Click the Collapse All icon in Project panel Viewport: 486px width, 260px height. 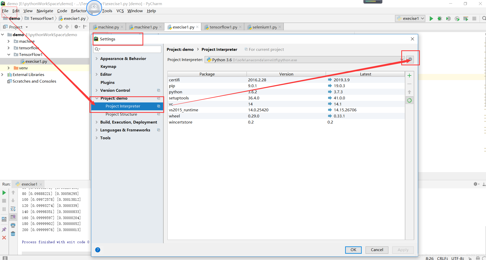click(67, 27)
